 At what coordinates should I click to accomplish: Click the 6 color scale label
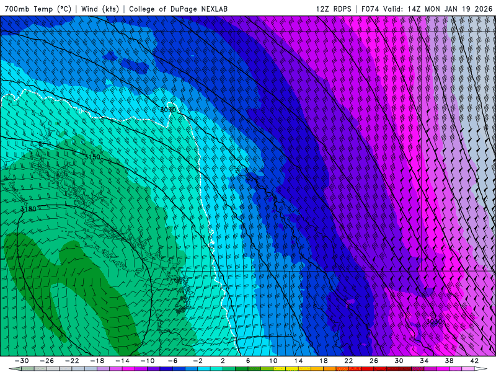[x=248, y=361]
